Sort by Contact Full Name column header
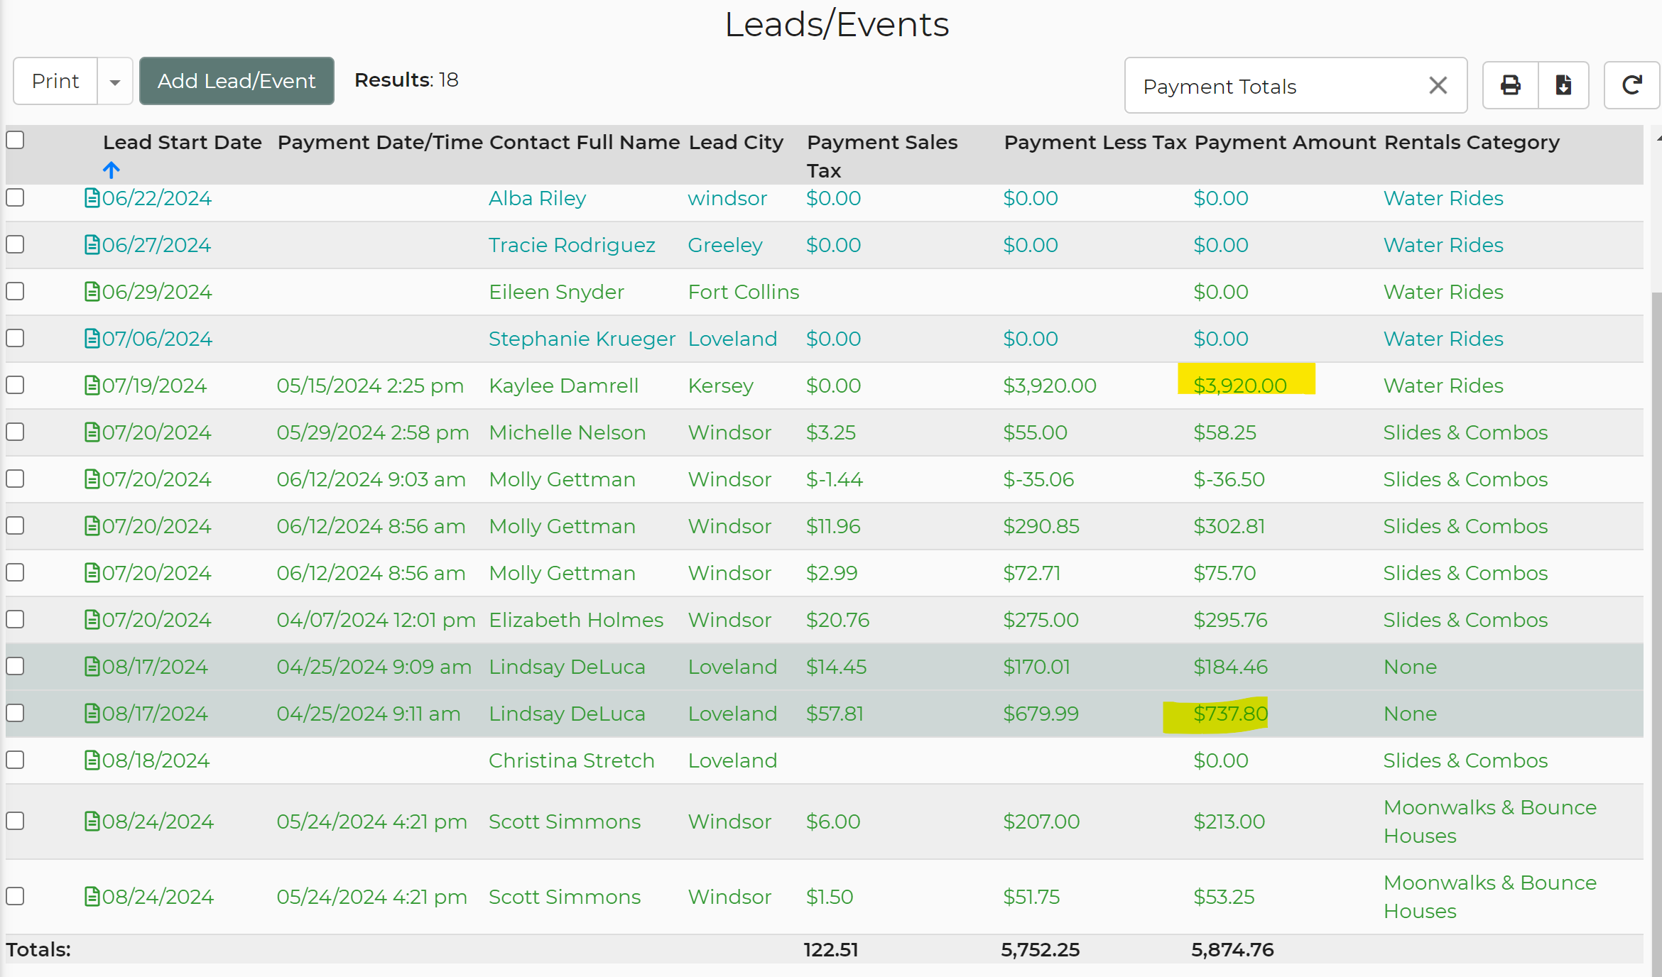1662x977 pixels. (x=584, y=143)
